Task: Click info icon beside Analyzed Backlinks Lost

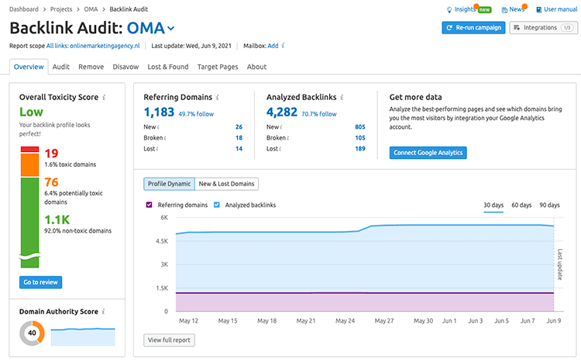Action: (280, 149)
